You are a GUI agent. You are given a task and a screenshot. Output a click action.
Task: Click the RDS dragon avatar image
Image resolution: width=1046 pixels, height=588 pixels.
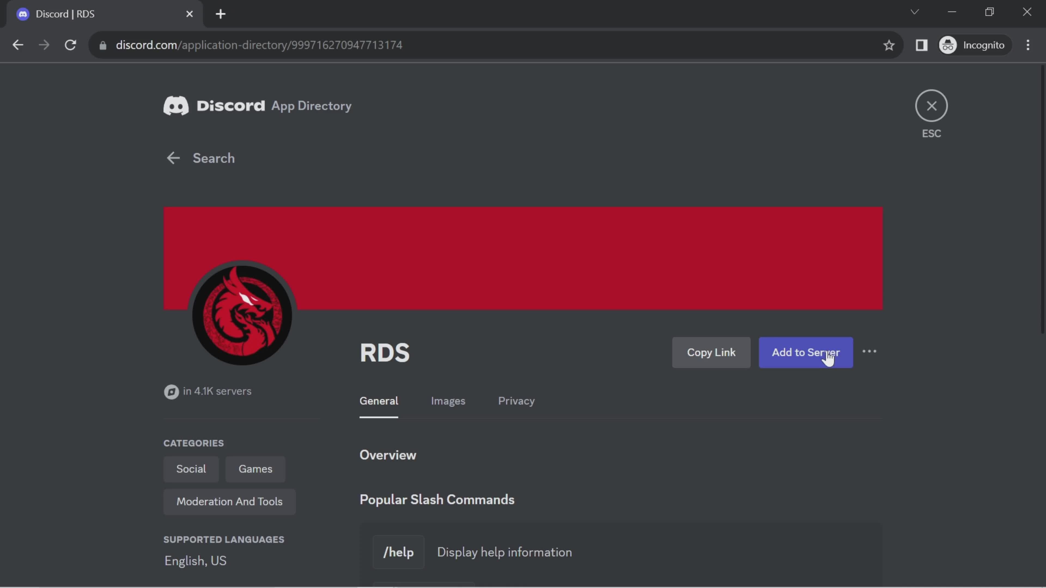[242, 315]
